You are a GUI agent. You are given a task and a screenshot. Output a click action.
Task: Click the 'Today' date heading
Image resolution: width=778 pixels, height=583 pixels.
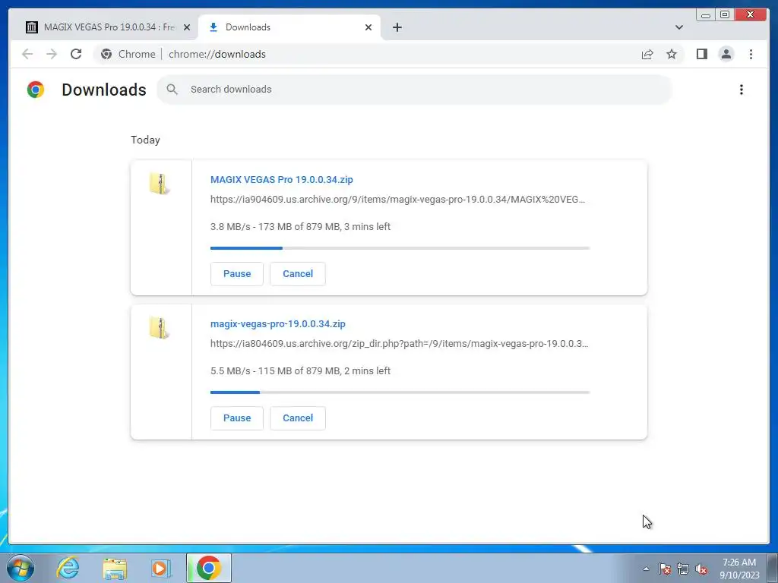145,140
